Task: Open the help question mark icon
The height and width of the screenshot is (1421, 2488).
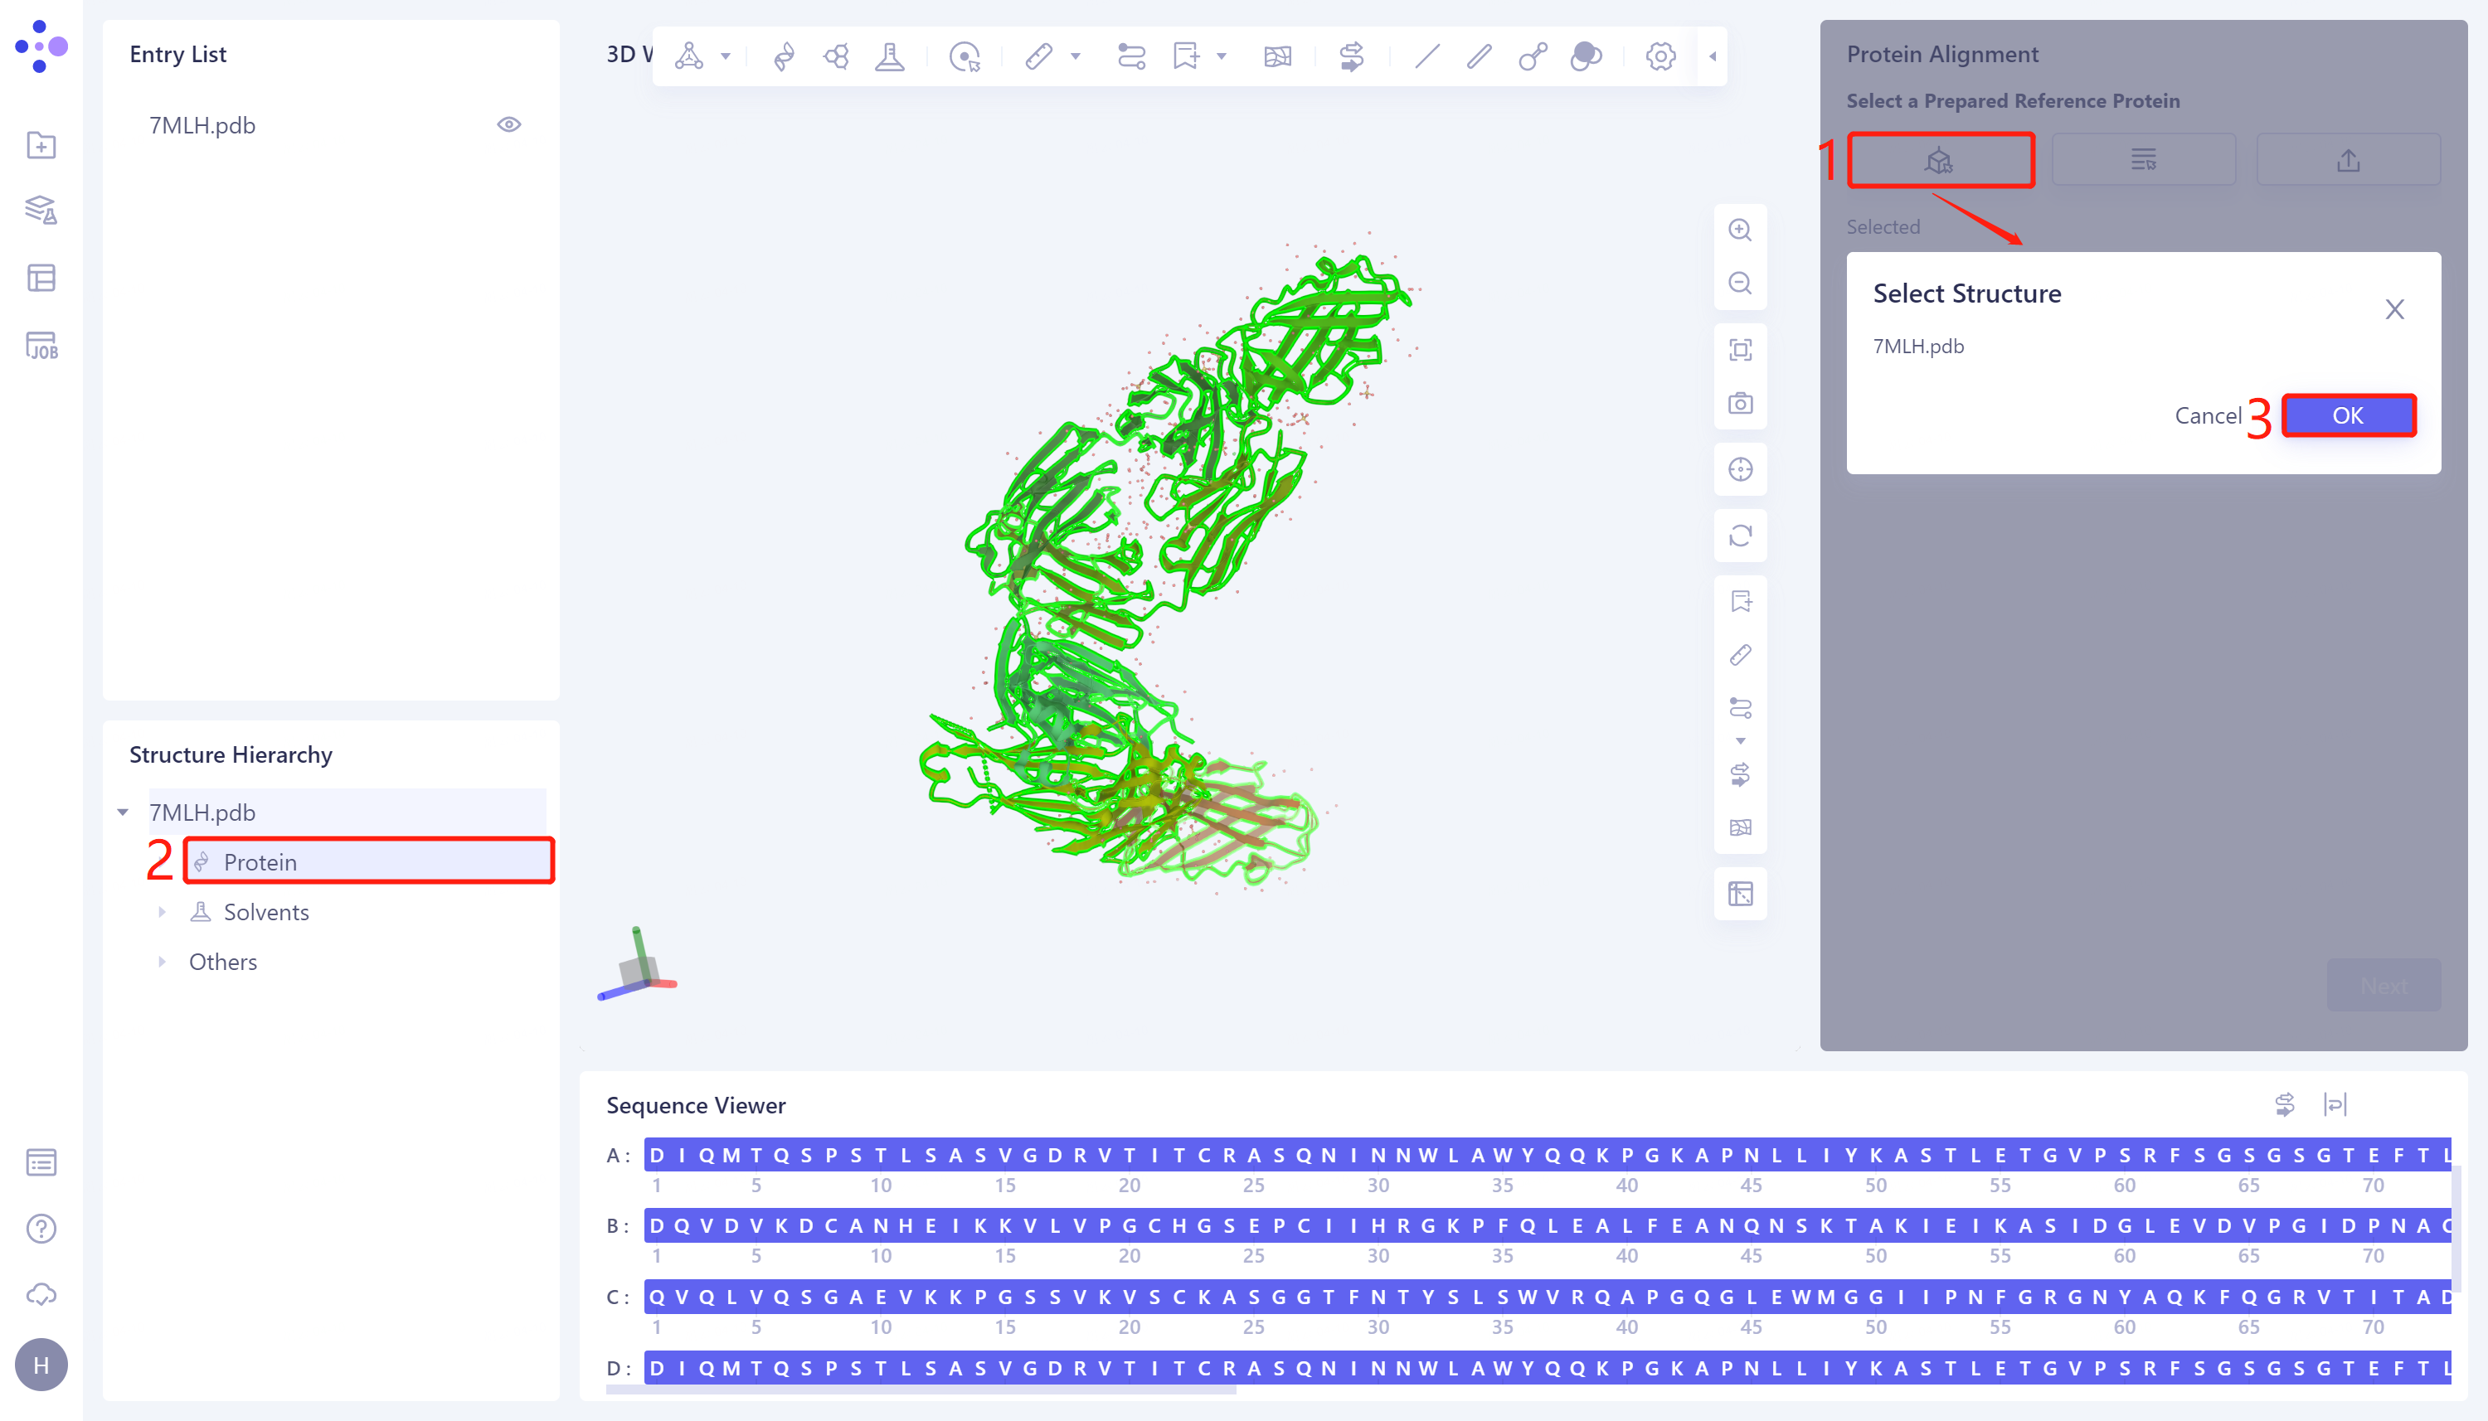Action: click(x=41, y=1228)
